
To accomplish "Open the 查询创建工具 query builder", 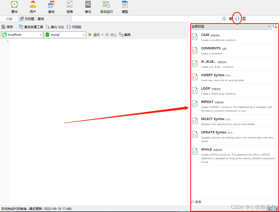I will pyautogui.click(x=31, y=27).
